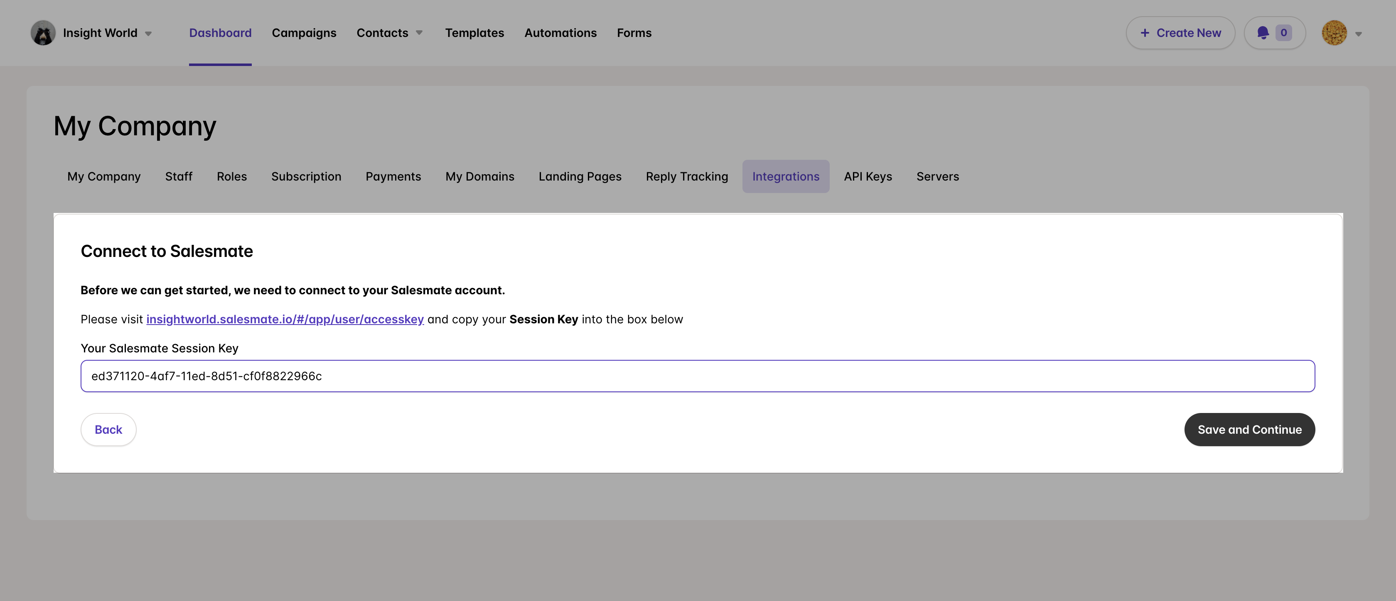The height and width of the screenshot is (601, 1396).
Task: Switch to the My Domains tab
Action: 479,176
